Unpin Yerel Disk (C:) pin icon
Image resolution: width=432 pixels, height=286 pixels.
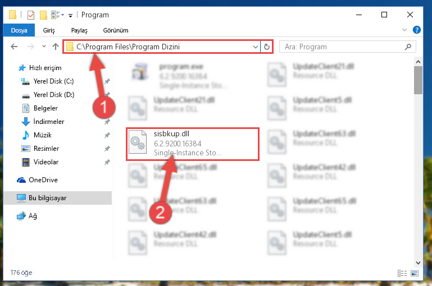tap(107, 81)
